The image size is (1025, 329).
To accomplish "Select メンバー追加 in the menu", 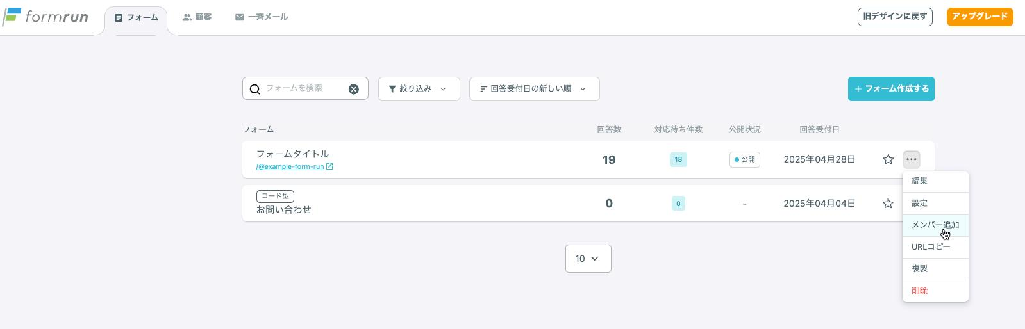I will [x=935, y=225].
